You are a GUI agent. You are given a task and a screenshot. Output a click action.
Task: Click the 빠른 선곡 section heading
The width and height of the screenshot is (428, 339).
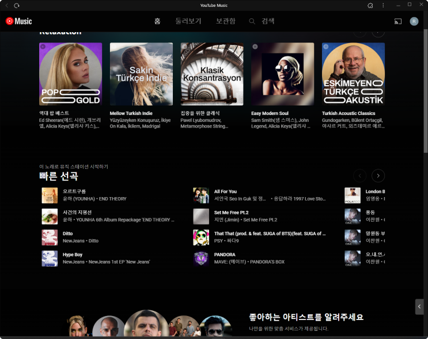[58, 176]
